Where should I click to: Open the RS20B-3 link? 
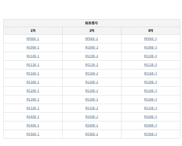click(x=150, y=82)
